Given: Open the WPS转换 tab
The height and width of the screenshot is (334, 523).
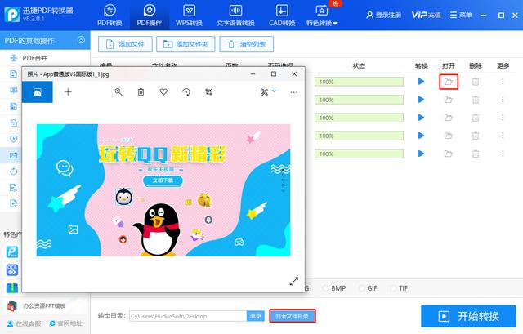Looking at the screenshot, I should click(189, 16).
